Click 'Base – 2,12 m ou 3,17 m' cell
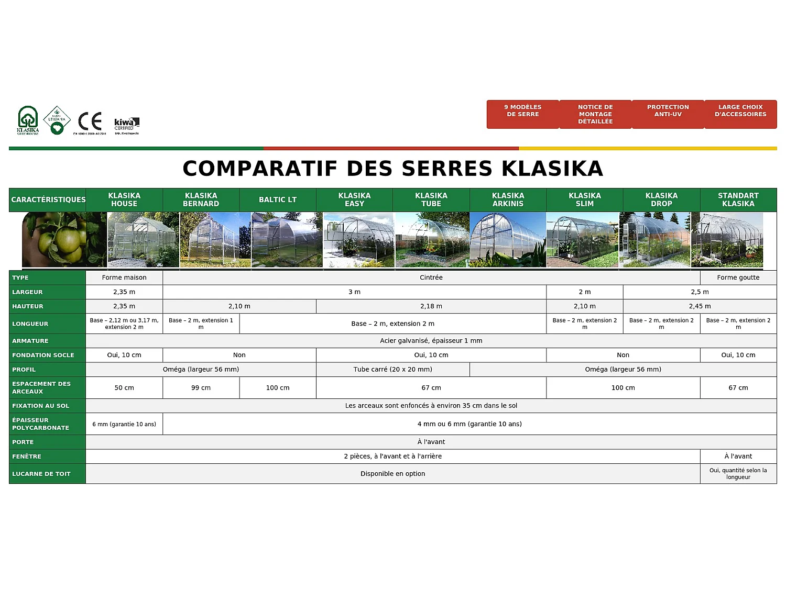This screenshot has height=589, width=786. point(124,324)
